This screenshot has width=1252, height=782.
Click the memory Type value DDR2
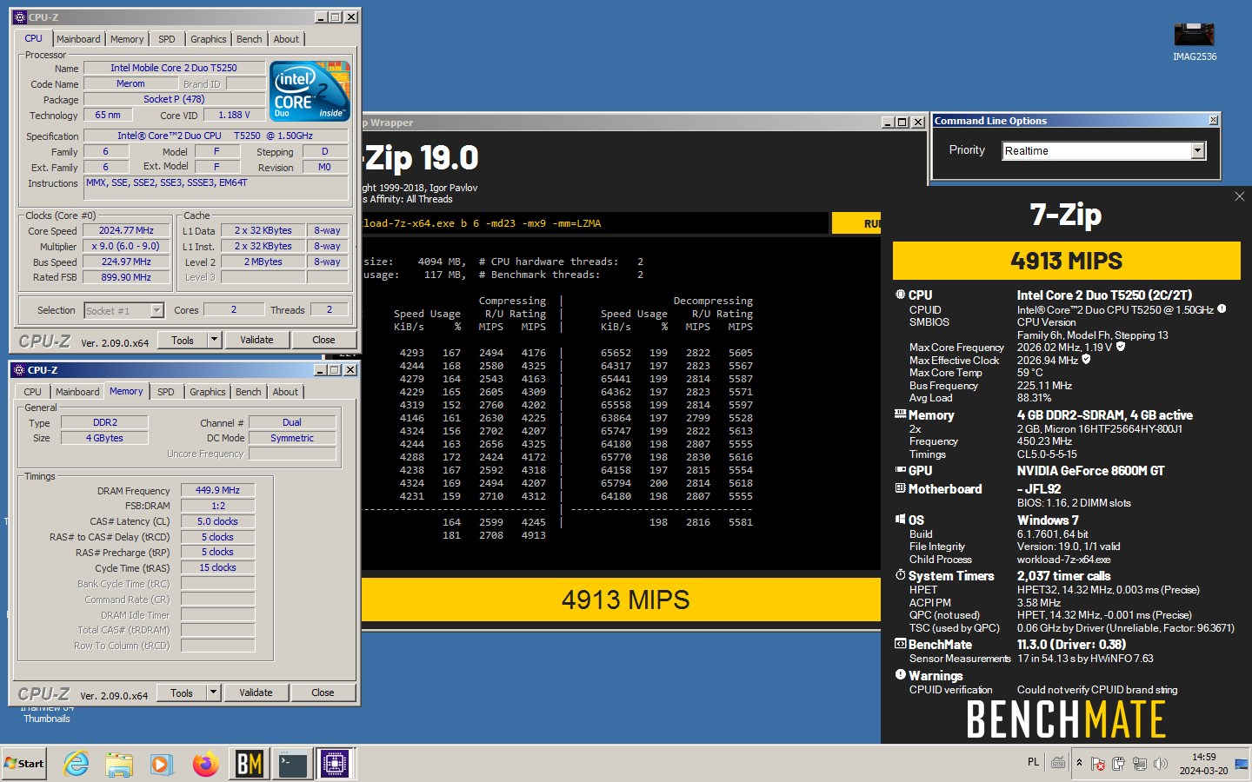tap(104, 422)
